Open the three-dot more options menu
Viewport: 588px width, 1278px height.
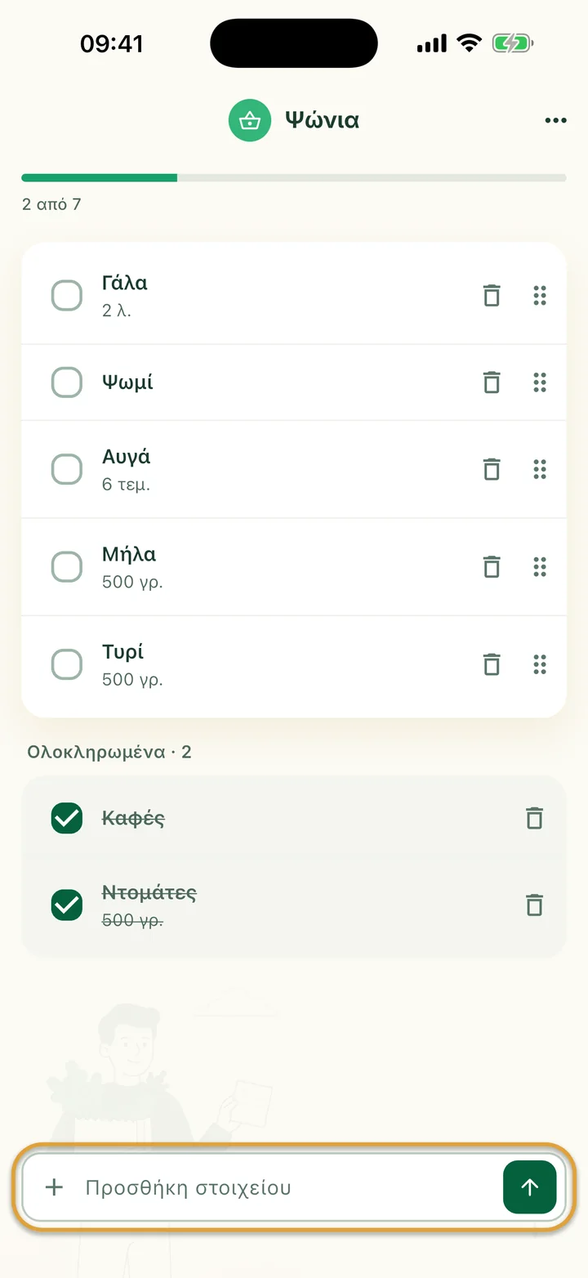555,121
